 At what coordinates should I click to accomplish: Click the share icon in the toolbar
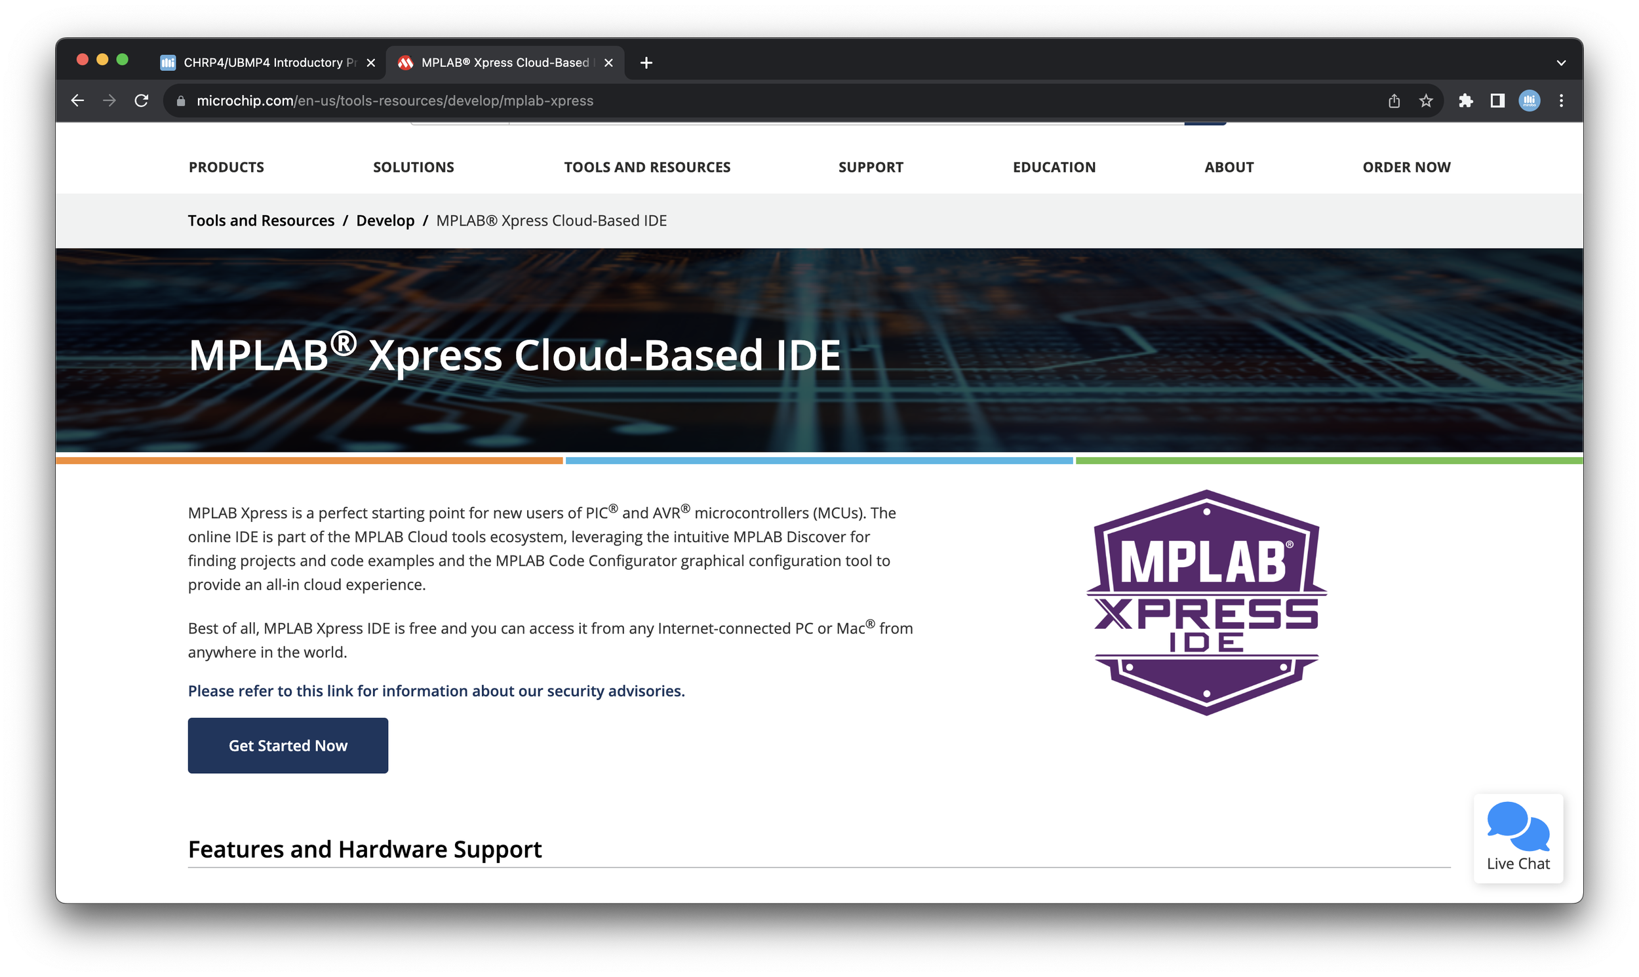pyautogui.click(x=1394, y=100)
